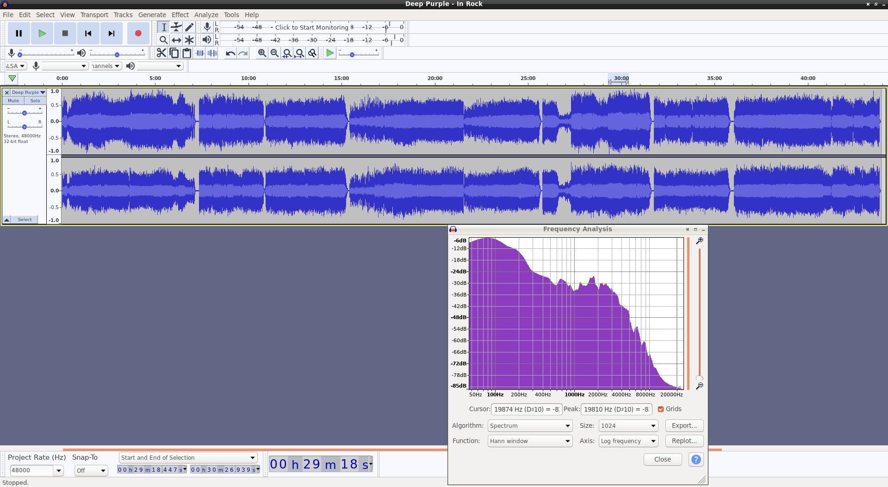Select the Selection (I-beam) tool

tap(163, 27)
